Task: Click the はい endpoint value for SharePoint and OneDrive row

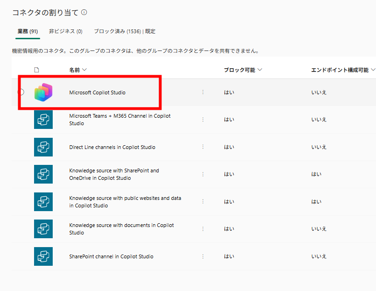Action: [316, 174]
